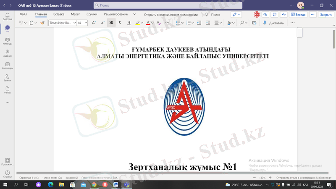
Task: Click the Teams (Команды) sidebar icon
Action: (7, 41)
